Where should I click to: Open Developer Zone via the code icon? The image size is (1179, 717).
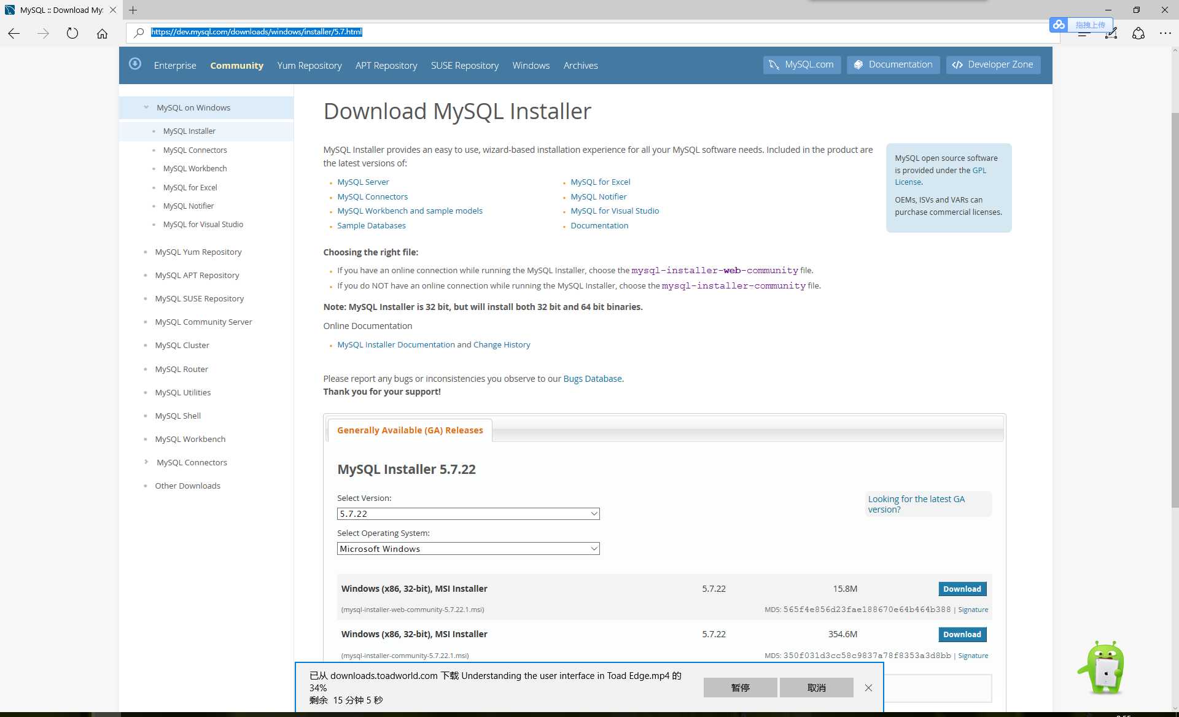[958, 64]
